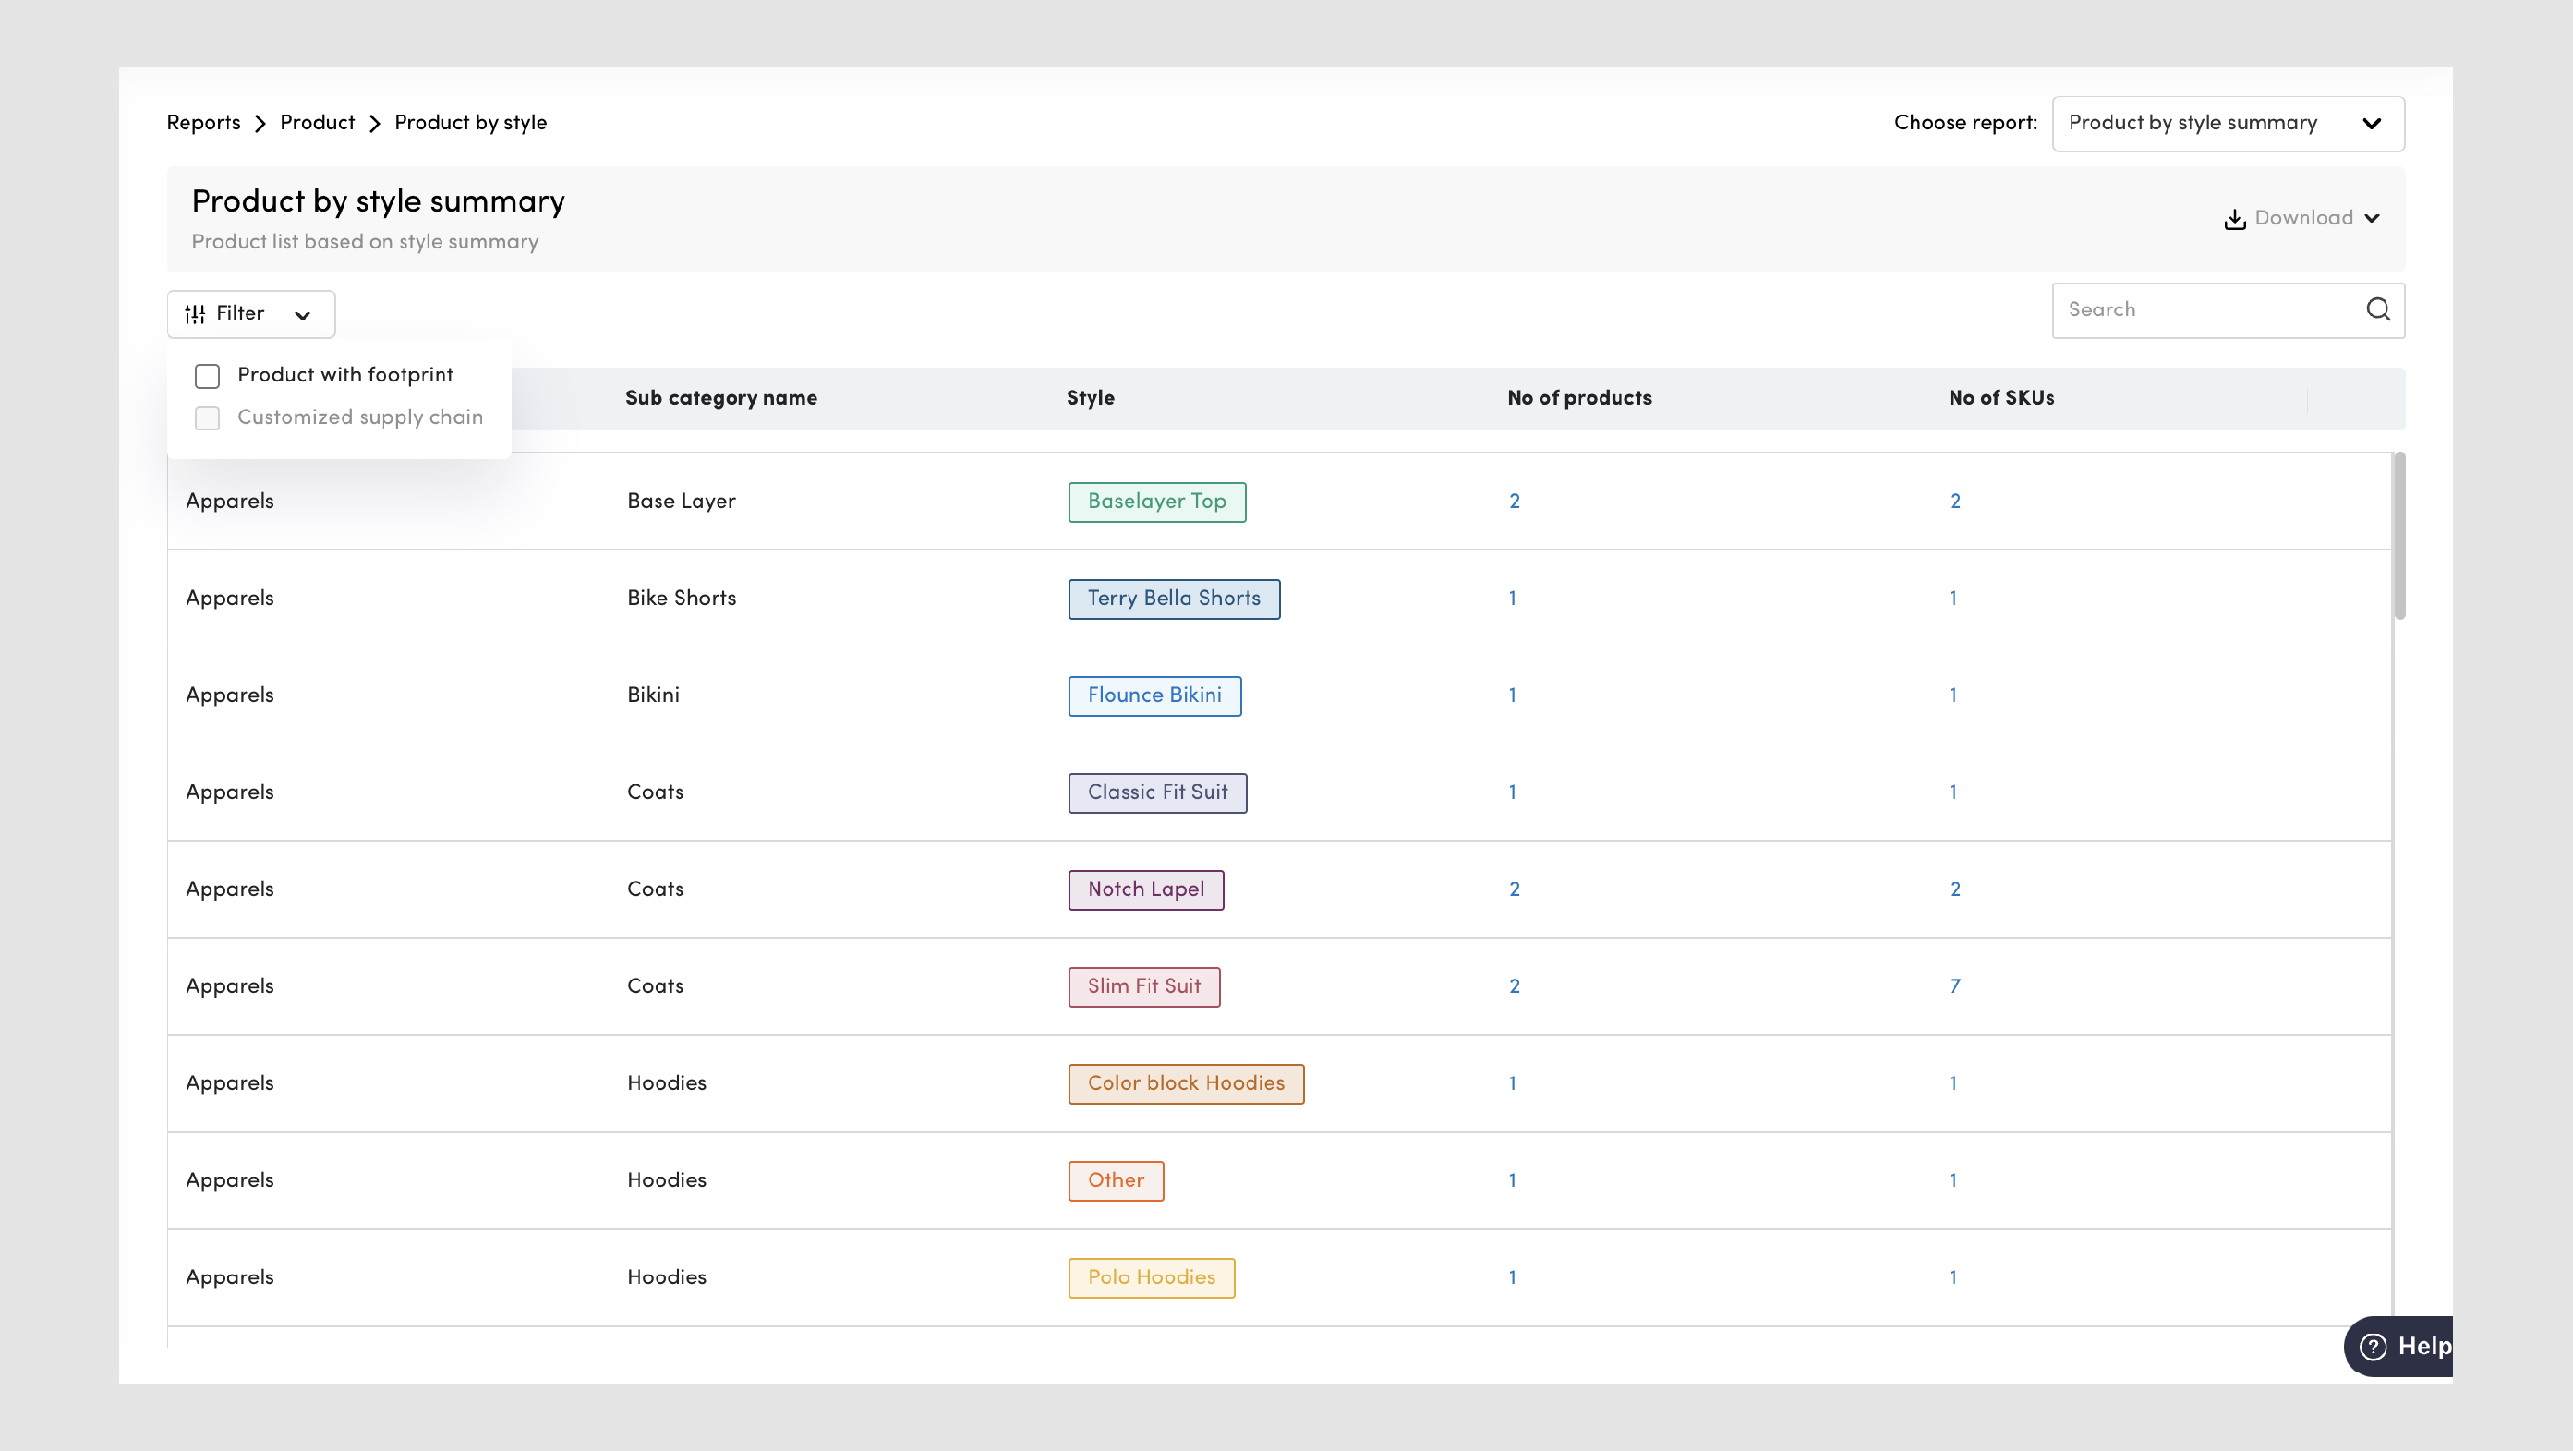Click the Download arrow icon
Screen dimensions: 2573x1451
coord(2234,219)
